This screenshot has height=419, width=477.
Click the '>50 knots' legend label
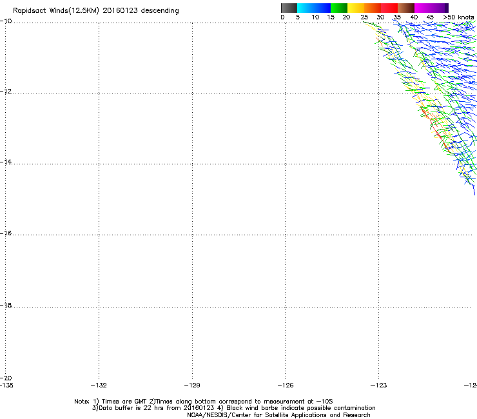pyautogui.click(x=458, y=17)
